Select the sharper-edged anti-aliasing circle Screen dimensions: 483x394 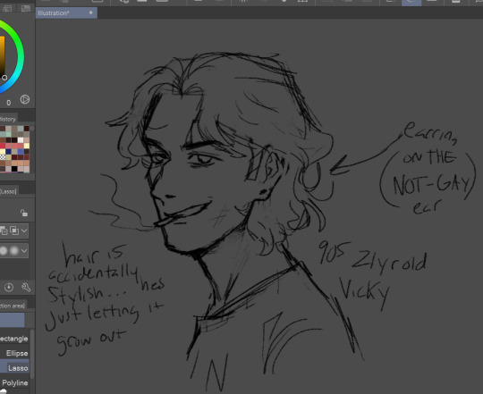click(4, 251)
